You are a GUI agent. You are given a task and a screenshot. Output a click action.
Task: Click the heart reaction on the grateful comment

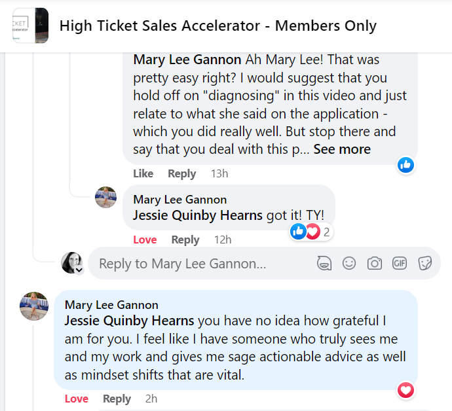click(x=406, y=391)
